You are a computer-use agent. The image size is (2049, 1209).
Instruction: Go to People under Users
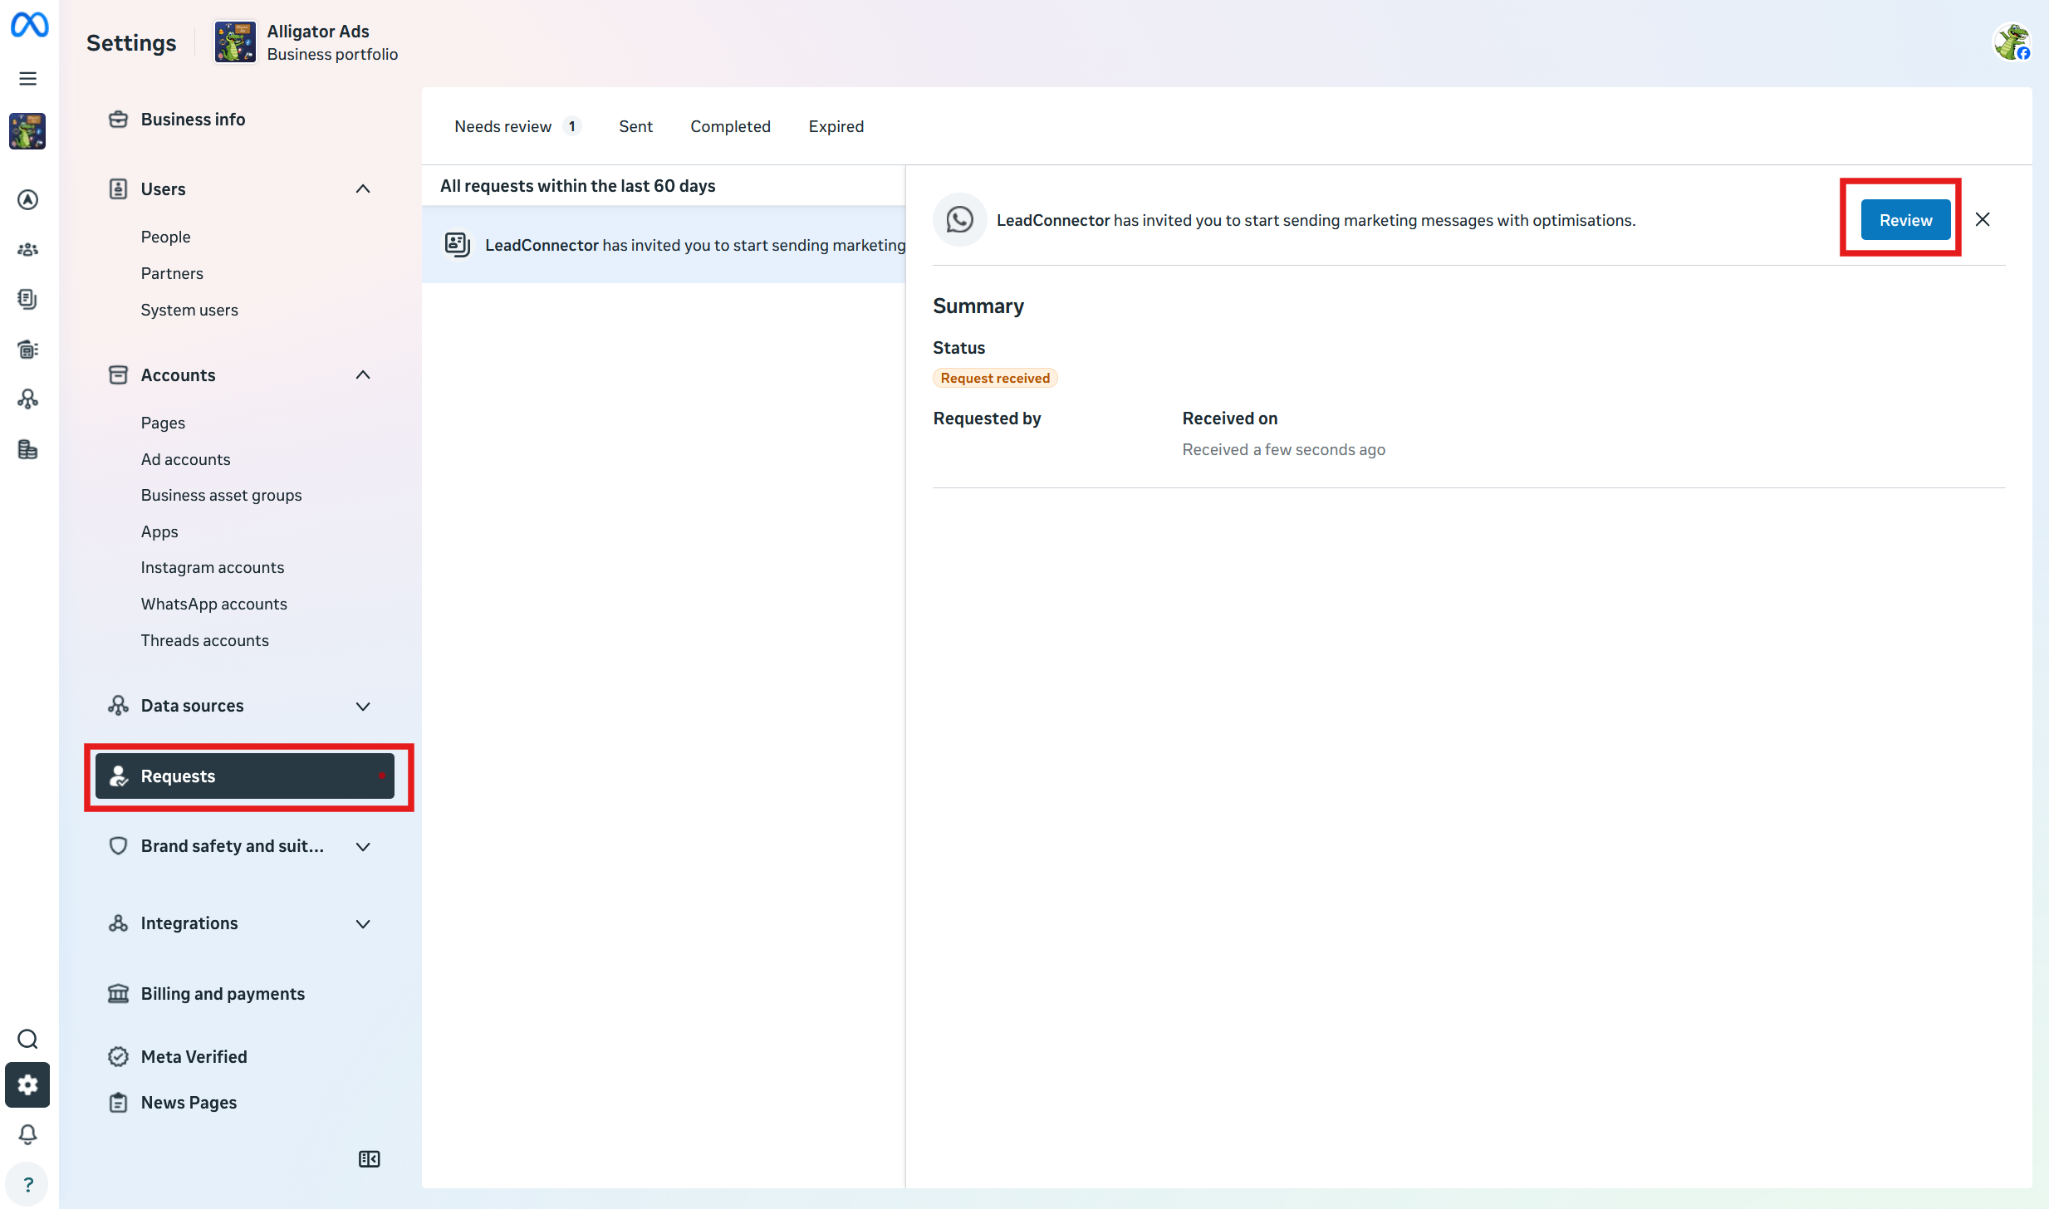[x=165, y=237]
